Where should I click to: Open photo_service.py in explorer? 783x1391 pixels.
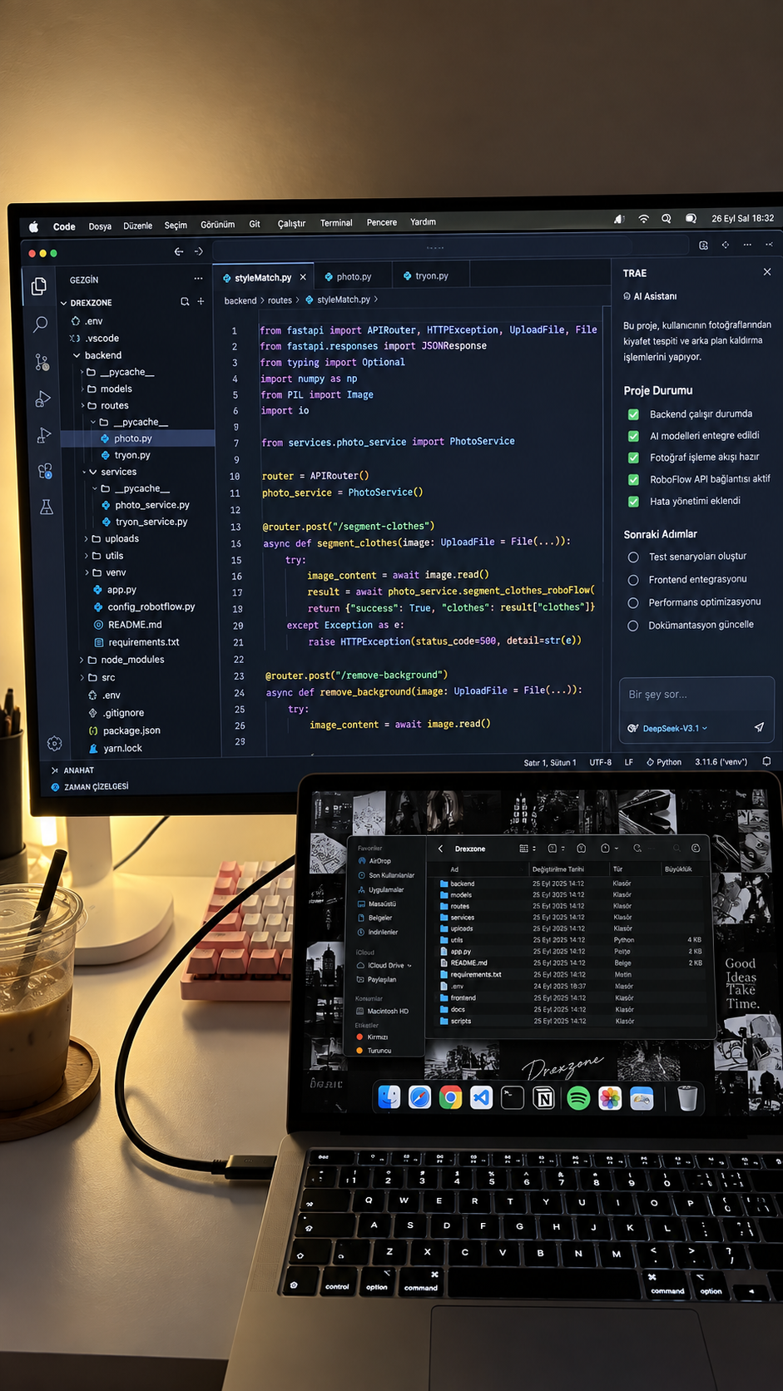coord(152,505)
